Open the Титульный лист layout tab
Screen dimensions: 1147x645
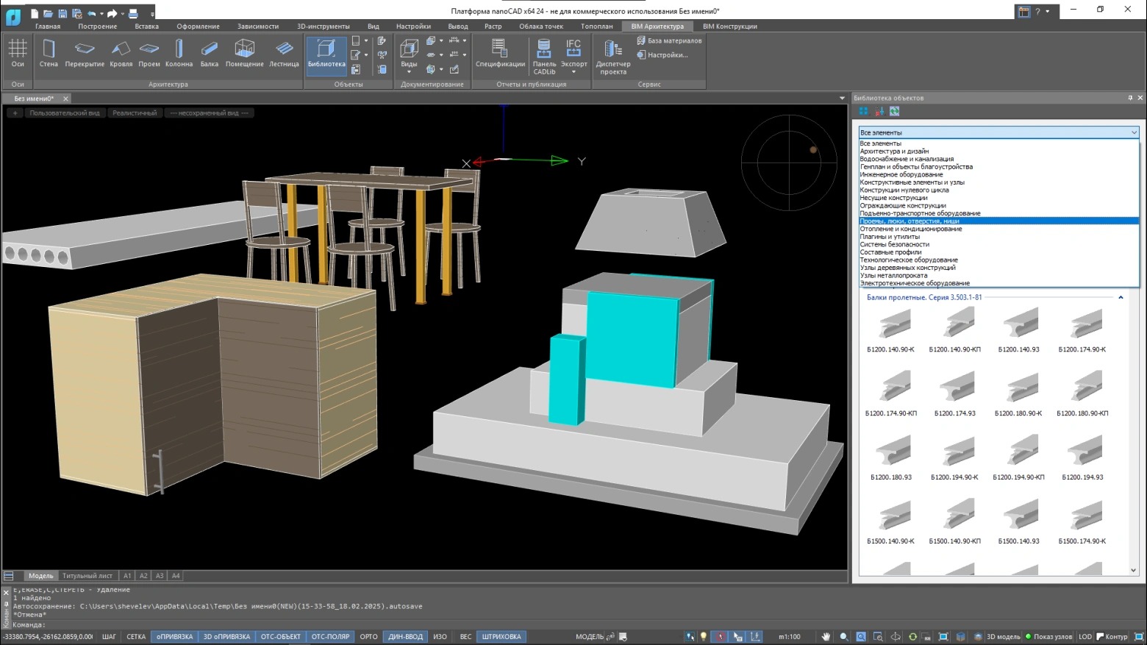[87, 576]
